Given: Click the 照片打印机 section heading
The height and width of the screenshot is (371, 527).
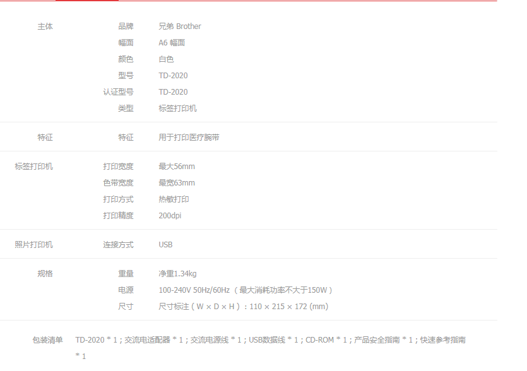Looking at the screenshot, I should coord(33,245).
